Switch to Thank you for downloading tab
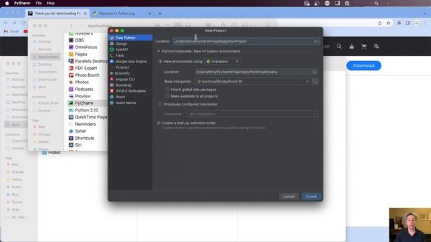Viewport: 431px width, 242px height. (x=57, y=13)
